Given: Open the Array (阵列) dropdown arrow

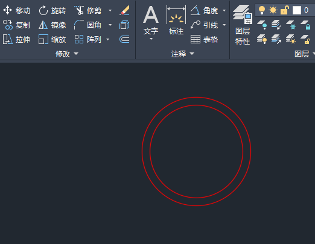Looking at the screenshot, I should coord(108,39).
